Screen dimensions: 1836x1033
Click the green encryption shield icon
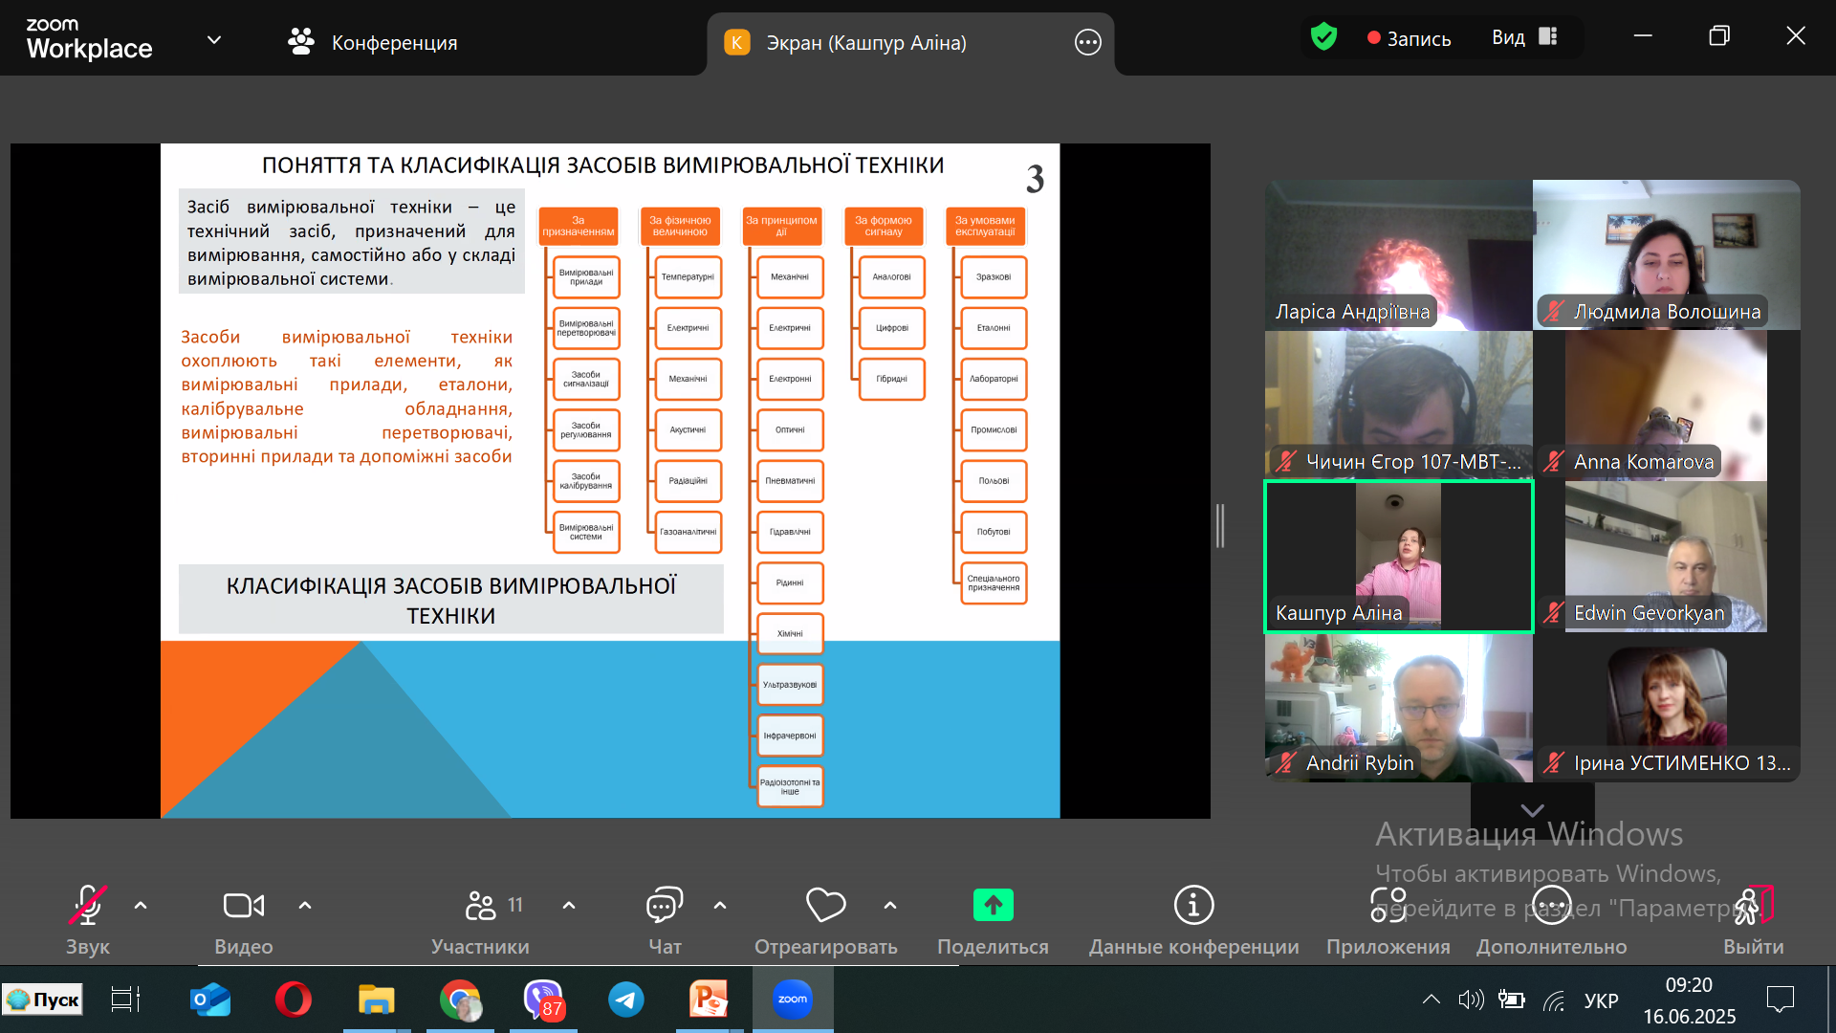(x=1323, y=38)
